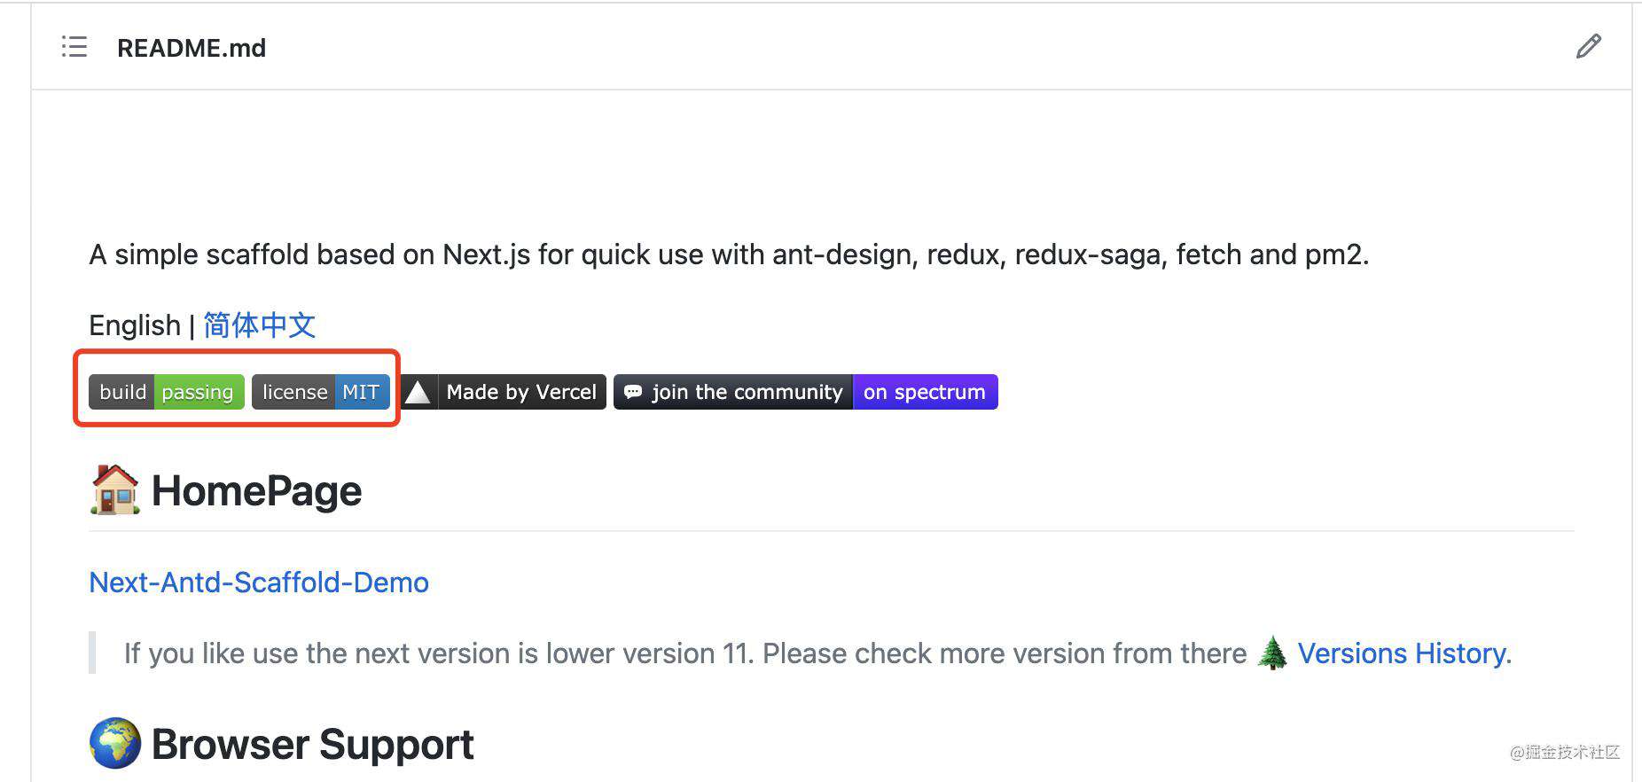Click the HomePage heading
This screenshot has height=782, width=1642.
(256, 491)
